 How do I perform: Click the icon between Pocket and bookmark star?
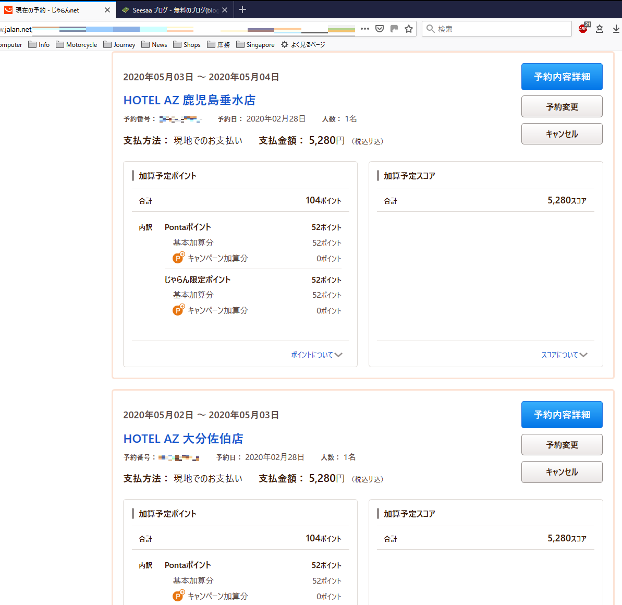394,29
